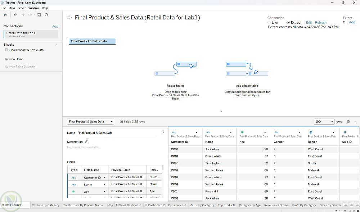
Task: Select the Extract connection radio button
Action: pyautogui.click(x=288, y=23)
